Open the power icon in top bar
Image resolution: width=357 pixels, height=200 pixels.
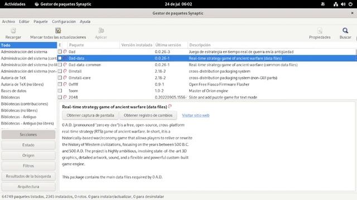pos(350,4)
